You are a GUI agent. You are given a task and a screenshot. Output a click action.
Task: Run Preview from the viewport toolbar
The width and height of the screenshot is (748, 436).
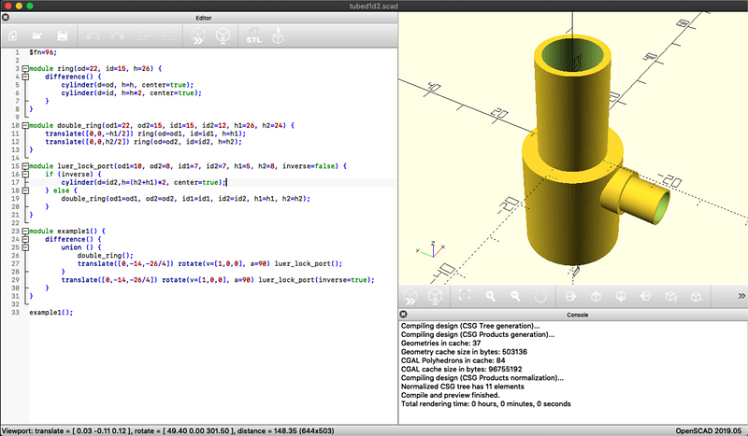click(410, 296)
